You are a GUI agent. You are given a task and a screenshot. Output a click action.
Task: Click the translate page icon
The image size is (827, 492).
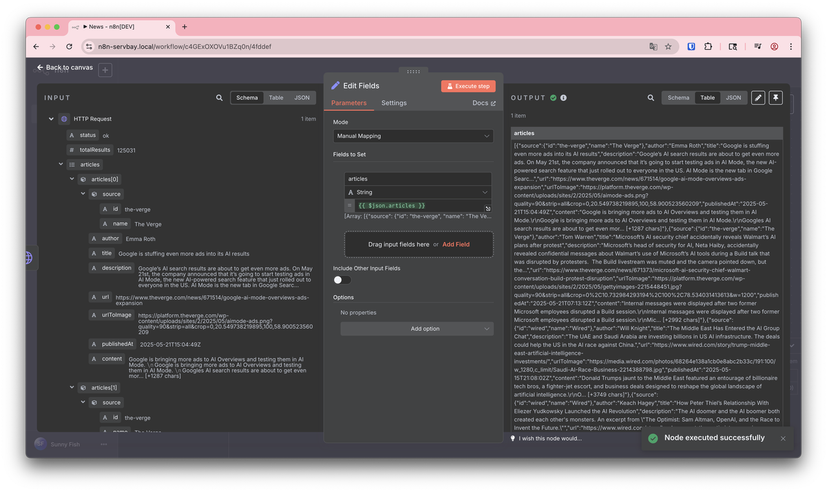(653, 46)
